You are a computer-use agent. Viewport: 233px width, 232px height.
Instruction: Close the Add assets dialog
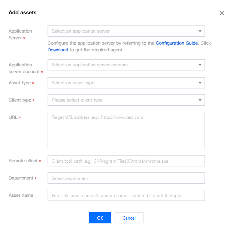pyautogui.click(x=222, y=13)
